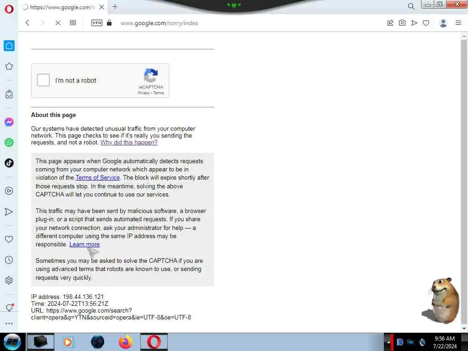Image resolution: width=468 pixels, height=351 pixels.
Task: Open the Home icon in Opera sidebar
Action: [9, 46]
